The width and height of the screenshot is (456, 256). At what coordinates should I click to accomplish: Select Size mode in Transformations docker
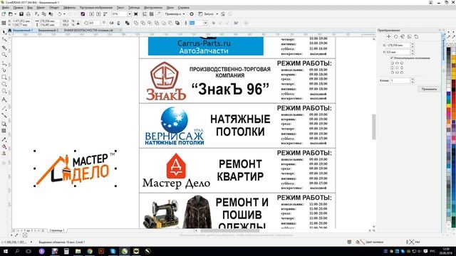tap(410, 37)
